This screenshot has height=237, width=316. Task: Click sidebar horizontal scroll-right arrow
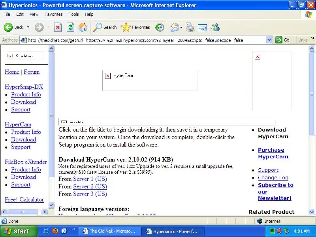pos(44,212)
